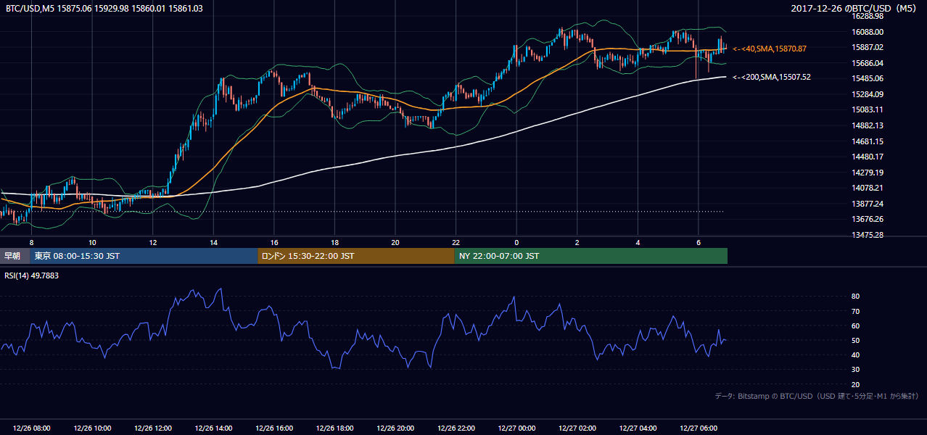Click the RSI(14) 49.7883 indicator label

(30, 275)
